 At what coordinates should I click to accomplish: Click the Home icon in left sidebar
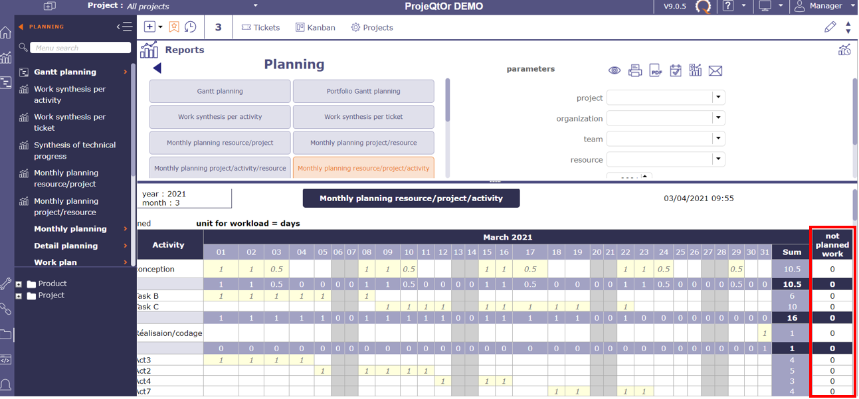pos(6,33)
